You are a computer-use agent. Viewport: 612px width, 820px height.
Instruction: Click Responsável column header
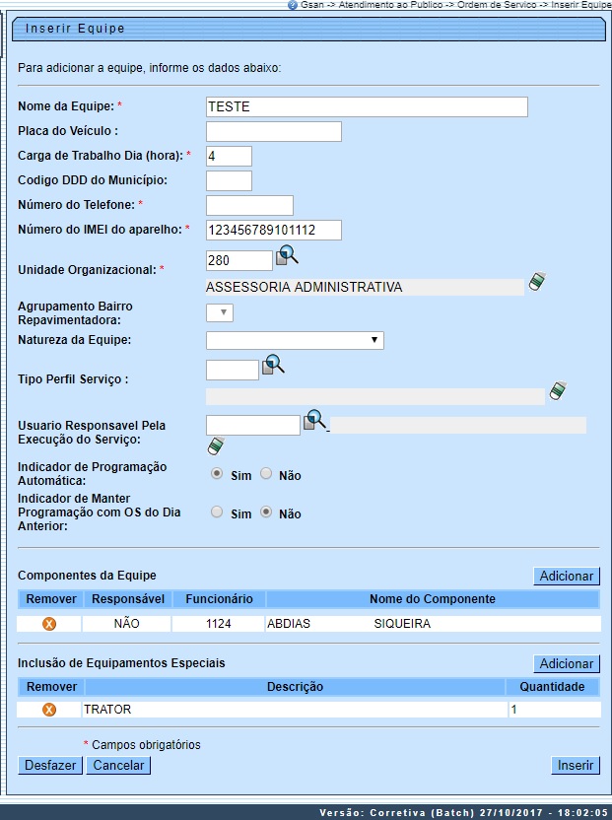point(128,599)
